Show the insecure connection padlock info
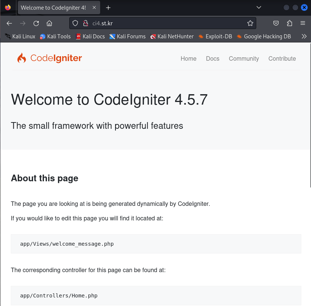The image size is (311, 306). click(86, 23)
